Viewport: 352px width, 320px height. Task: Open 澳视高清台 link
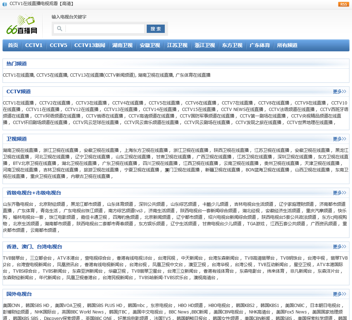205,278
